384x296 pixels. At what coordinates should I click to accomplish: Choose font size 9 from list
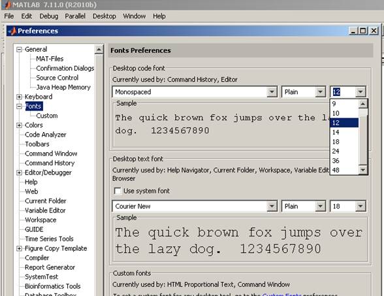pyautogui.click(x=344, y=104)
